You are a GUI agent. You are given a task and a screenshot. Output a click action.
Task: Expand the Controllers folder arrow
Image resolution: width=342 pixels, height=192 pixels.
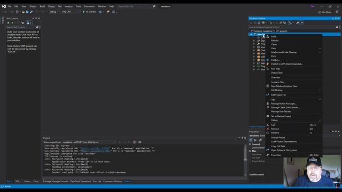pos(254,50)
